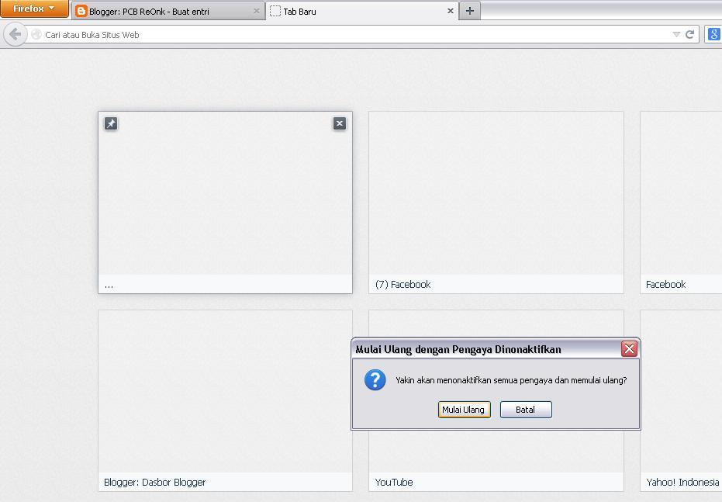Reload the page with refresh icon

click(x=689, y=35)
